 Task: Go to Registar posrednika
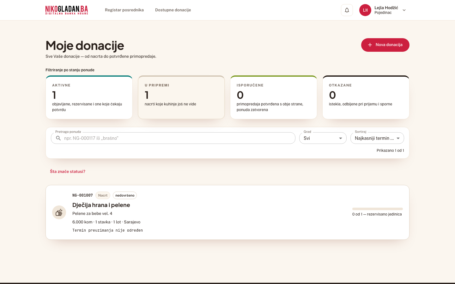124,10
